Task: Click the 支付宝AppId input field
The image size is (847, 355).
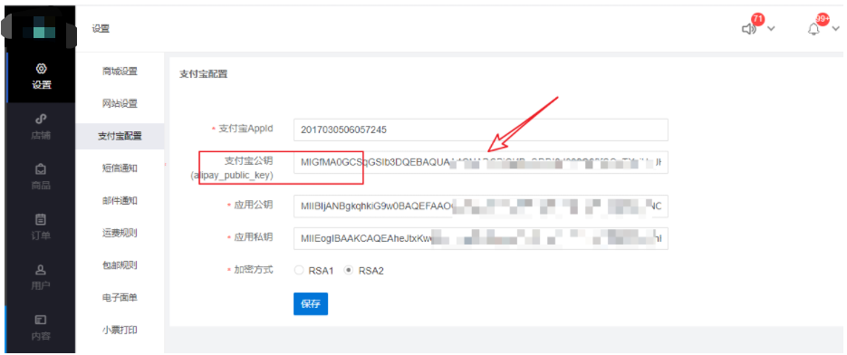Action: tap(481, 130)
